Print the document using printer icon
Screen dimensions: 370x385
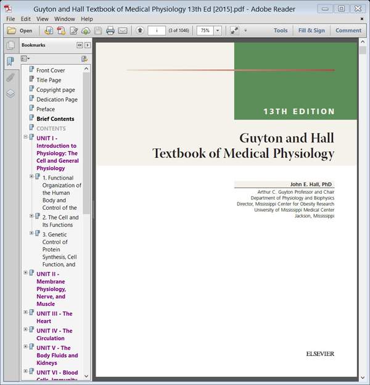pos(110,31)
